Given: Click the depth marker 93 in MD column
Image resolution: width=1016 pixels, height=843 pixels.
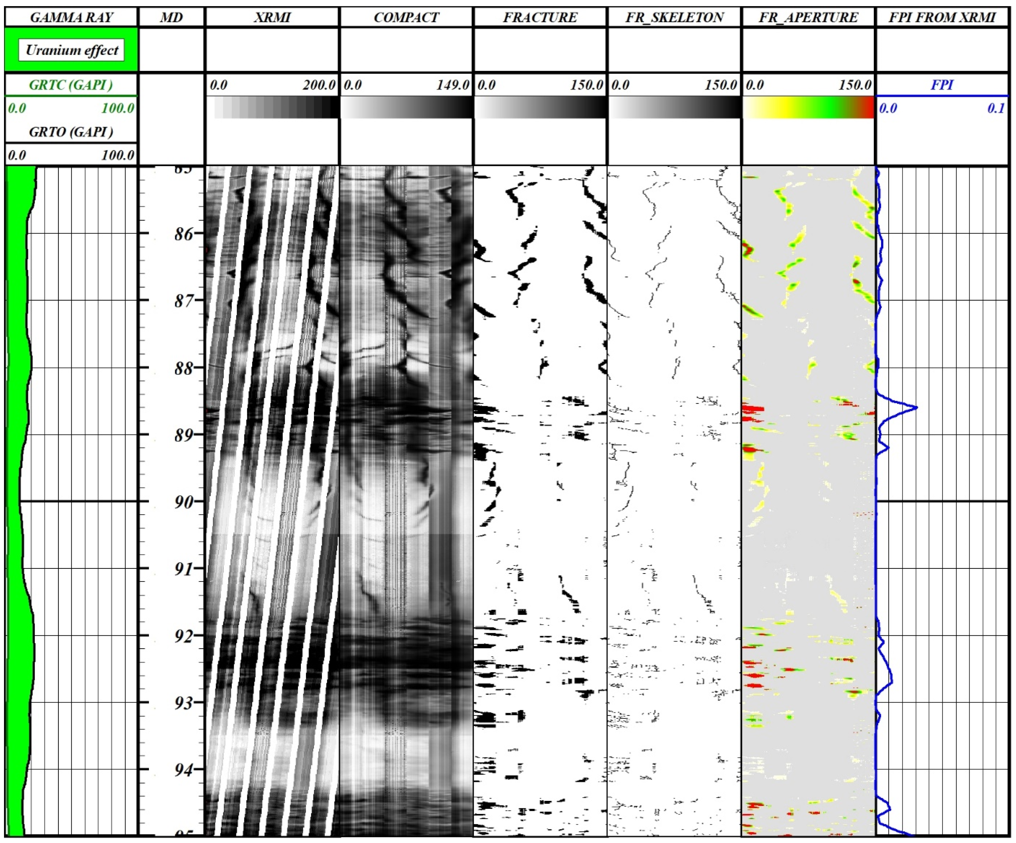Looking at the screenshot, I should pyautogui.click(x=184, y=703).
